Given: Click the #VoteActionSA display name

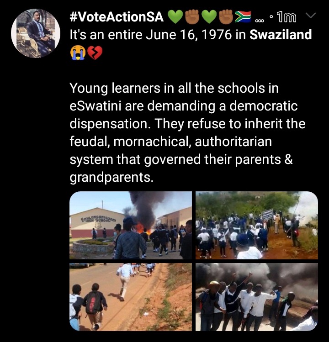Looking at the screenshot, I should coord(117,17).
